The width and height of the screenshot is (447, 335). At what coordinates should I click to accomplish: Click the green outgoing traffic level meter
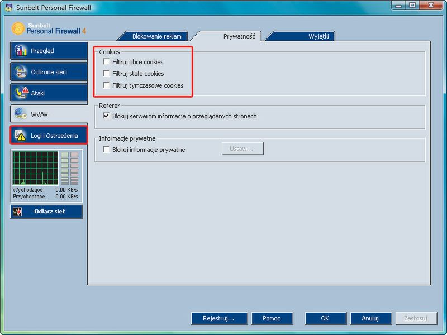tap(65, 168)
